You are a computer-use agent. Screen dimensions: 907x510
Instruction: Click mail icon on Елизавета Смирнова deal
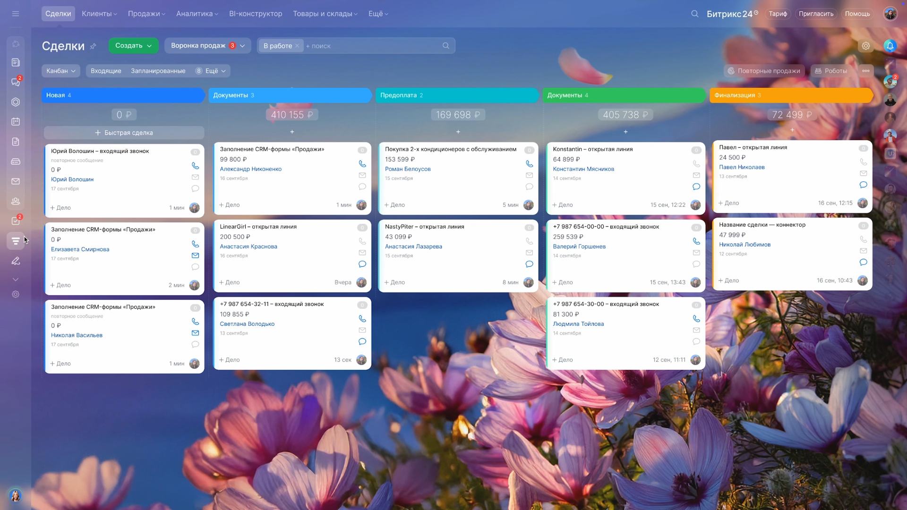pos(195,255)
